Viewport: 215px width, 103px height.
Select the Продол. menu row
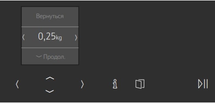(50, 56)
